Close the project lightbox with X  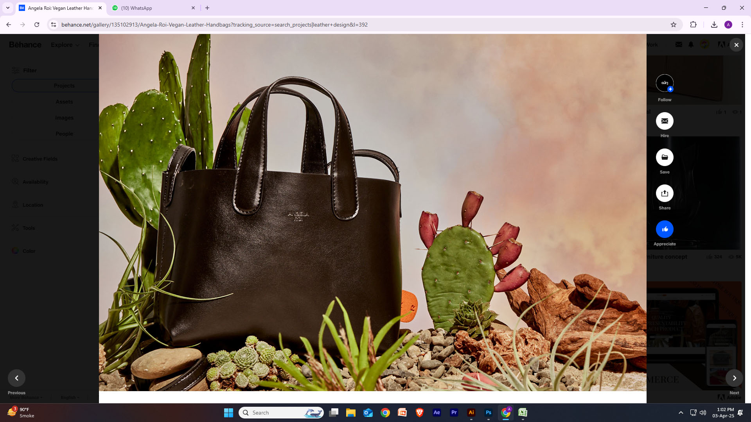pos(736,45)
